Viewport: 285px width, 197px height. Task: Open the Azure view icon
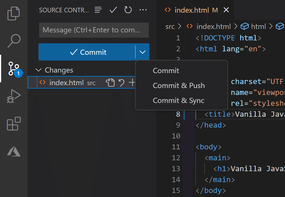[x=14, y=151]
